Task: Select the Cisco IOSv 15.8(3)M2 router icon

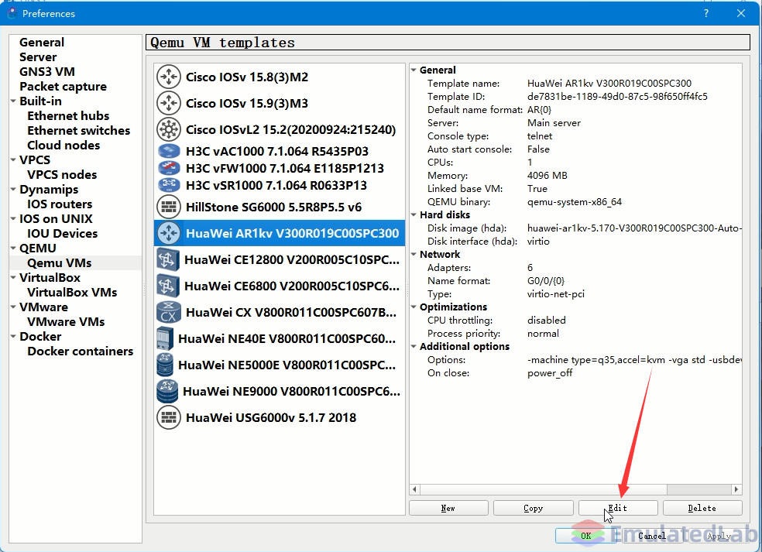Action: (x=169, y=77)
